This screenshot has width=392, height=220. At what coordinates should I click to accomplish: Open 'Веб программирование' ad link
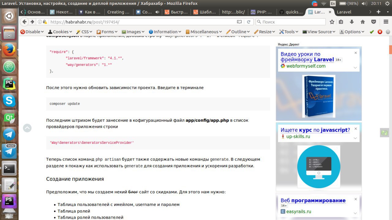313,200
